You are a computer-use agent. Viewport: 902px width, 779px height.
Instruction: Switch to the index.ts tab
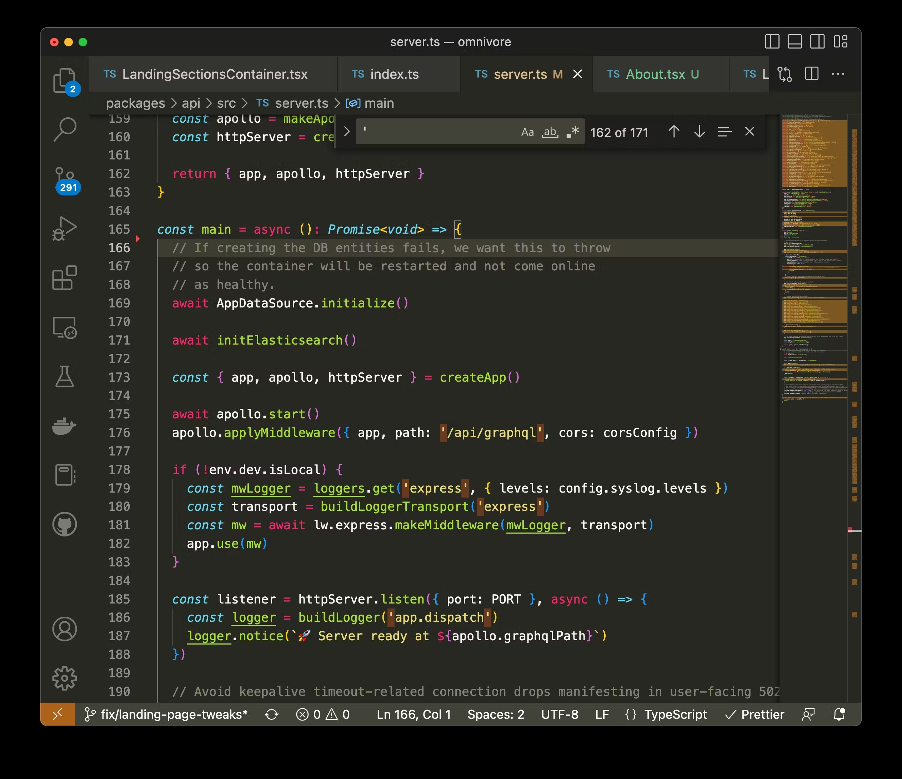(x=385, y=74)
